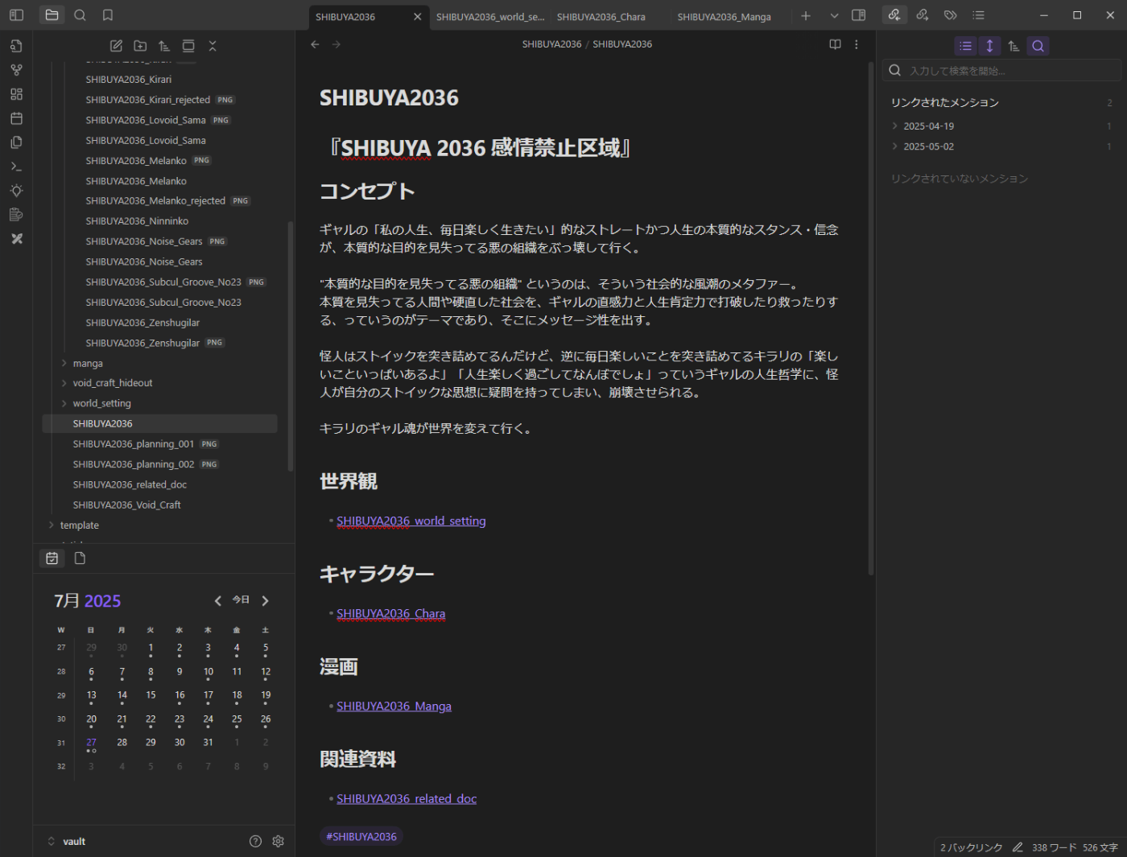Close the SHIBUYA2036 tab
Image resolution: width=1127 pixels, height=857 pixels.
(417, 16)
